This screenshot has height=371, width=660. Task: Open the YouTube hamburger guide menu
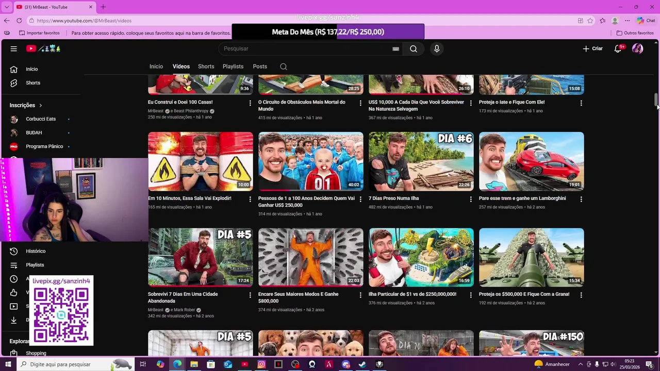tap(14, 48)
